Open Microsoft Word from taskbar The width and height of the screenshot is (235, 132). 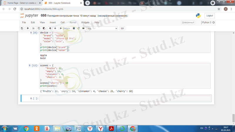79,128
